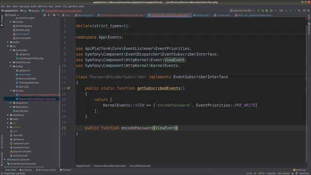Open the Refactor menu
311x175 pixels.
pyautogui.click(x=43, y=6)
